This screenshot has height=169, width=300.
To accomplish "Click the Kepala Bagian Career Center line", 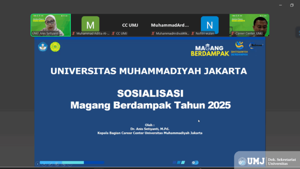I will click(150, 133).
